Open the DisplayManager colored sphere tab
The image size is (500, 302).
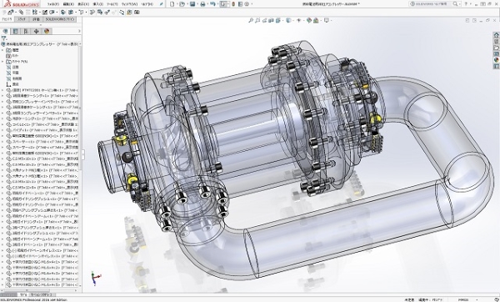coord(47,32)
